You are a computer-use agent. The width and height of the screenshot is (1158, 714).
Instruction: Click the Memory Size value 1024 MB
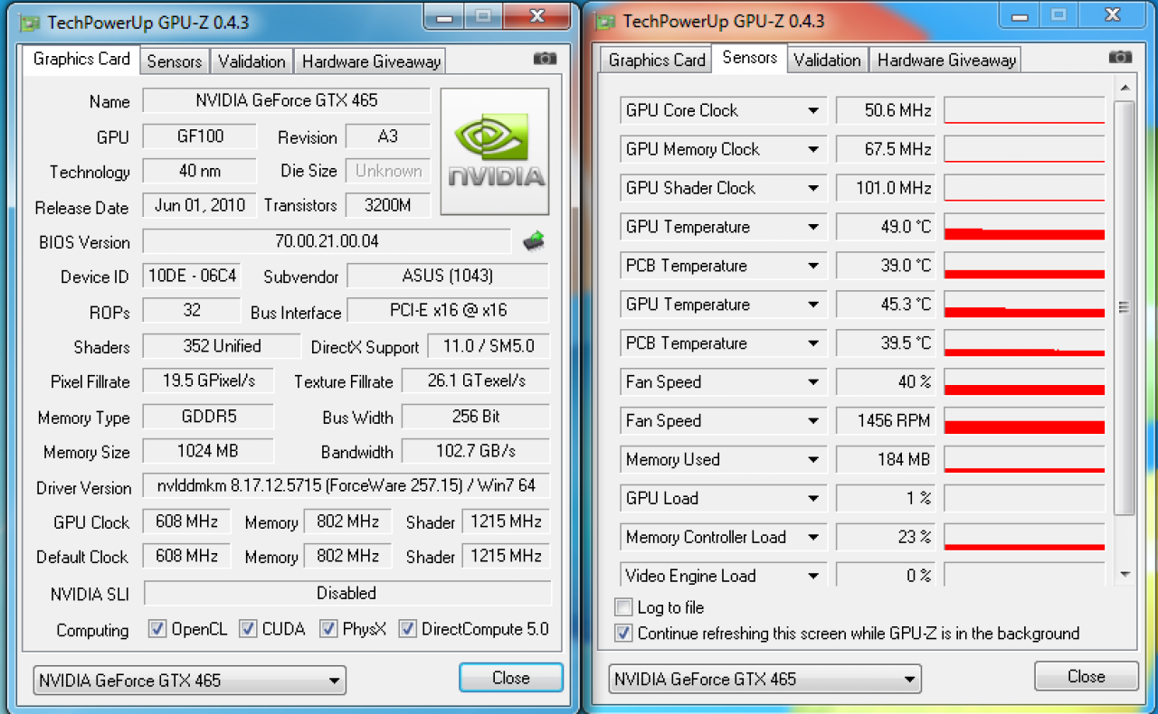[208, 451]
